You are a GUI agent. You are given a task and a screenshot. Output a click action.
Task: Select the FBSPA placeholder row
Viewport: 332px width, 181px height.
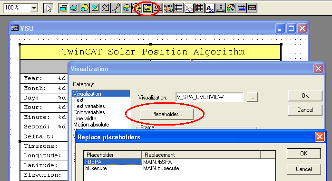113,162
